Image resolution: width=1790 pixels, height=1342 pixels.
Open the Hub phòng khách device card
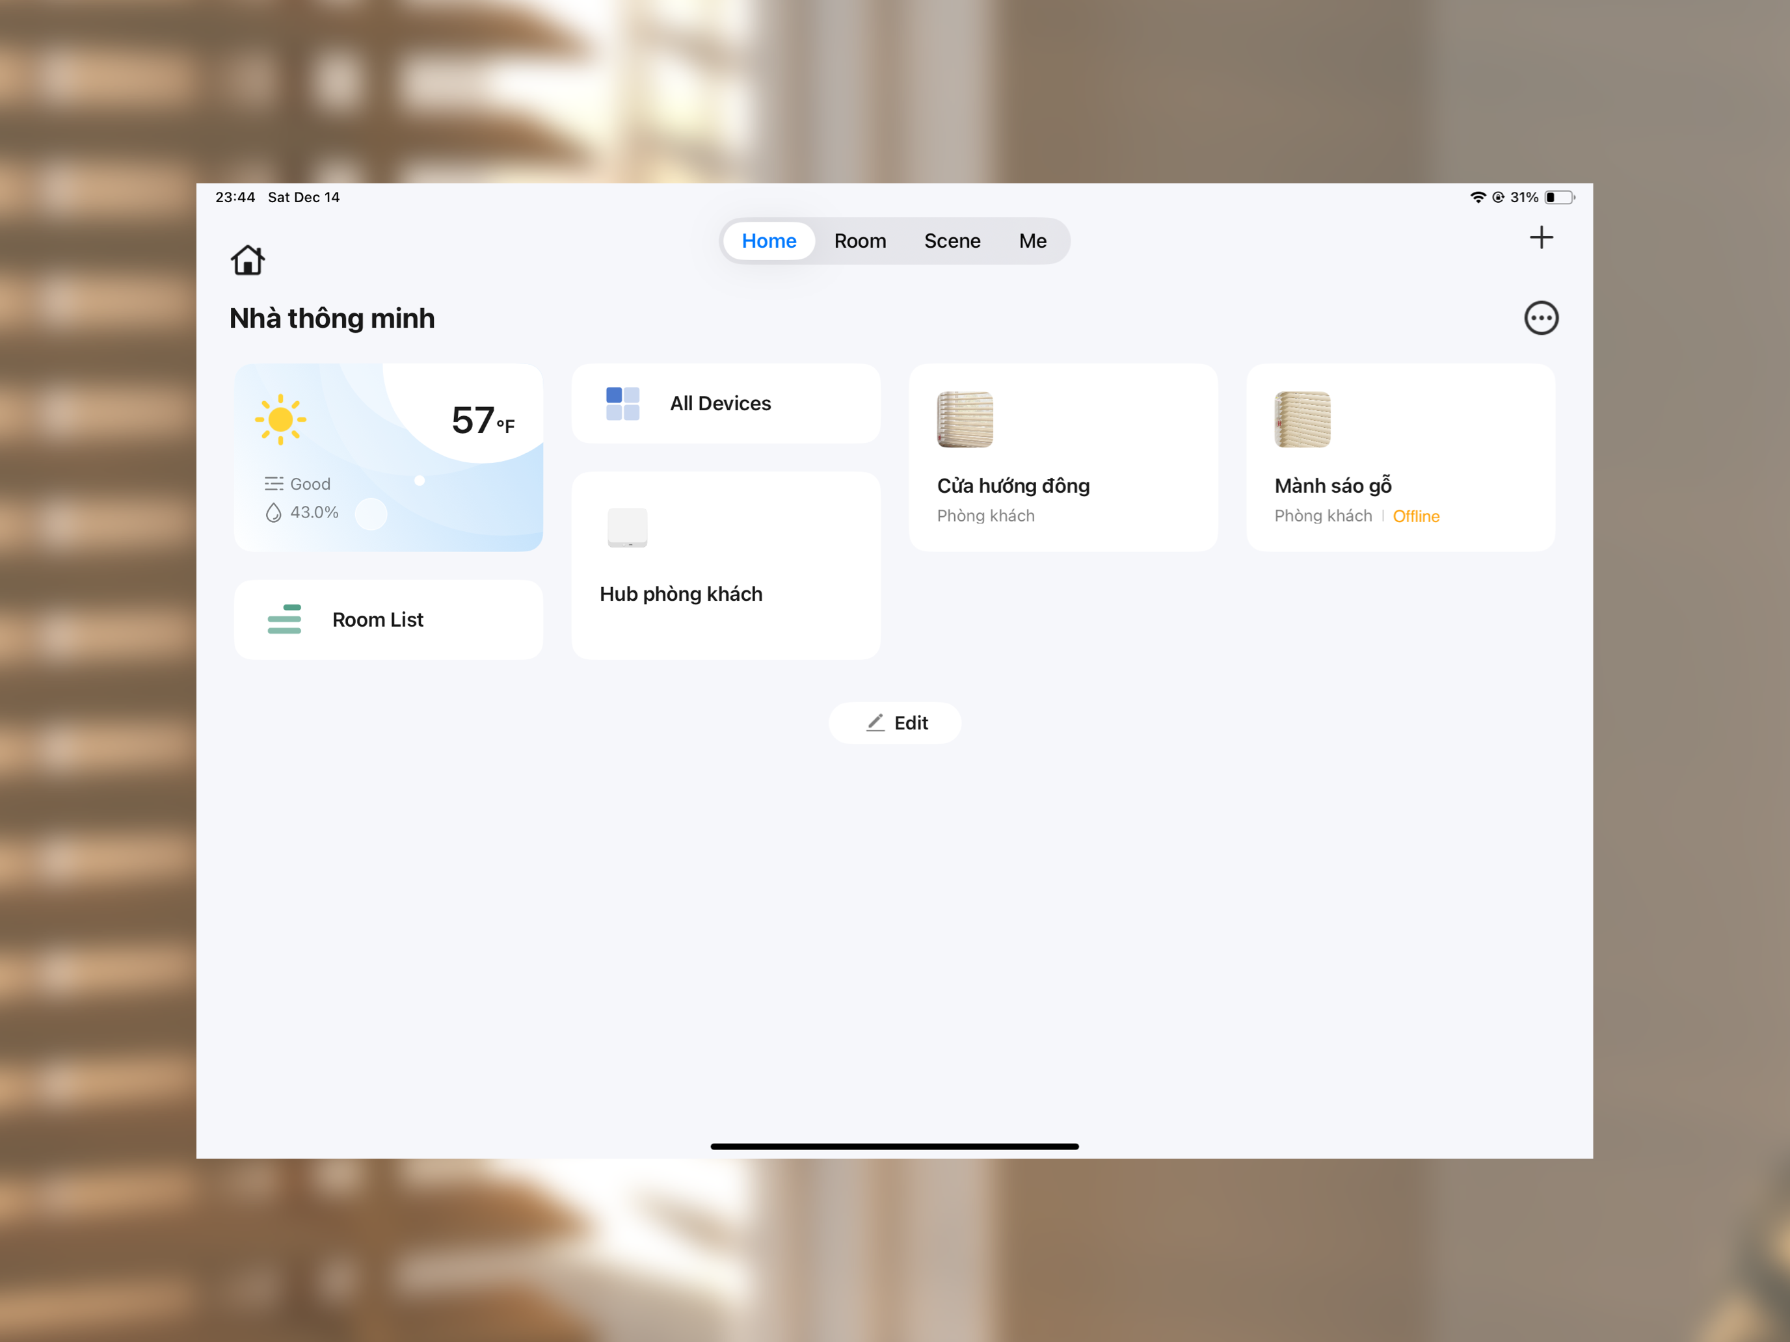[x=726, y=566]
